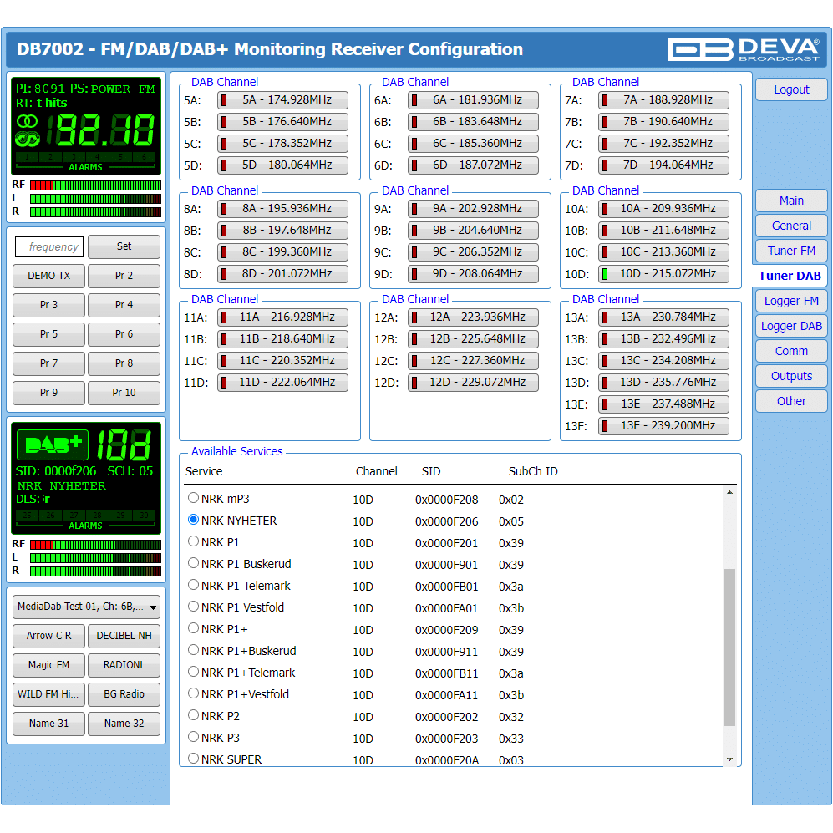Click the red indicator on channel 5A

point(223,100)
